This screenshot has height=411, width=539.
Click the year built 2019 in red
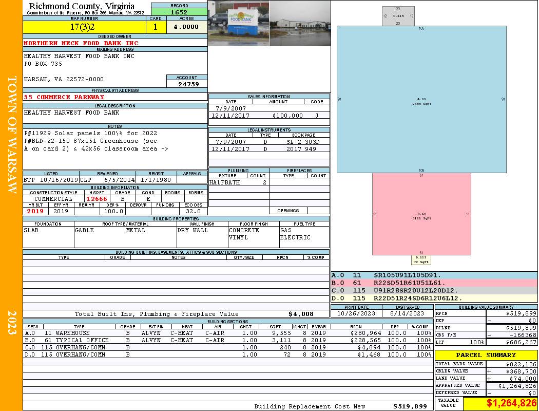[35, 211]
